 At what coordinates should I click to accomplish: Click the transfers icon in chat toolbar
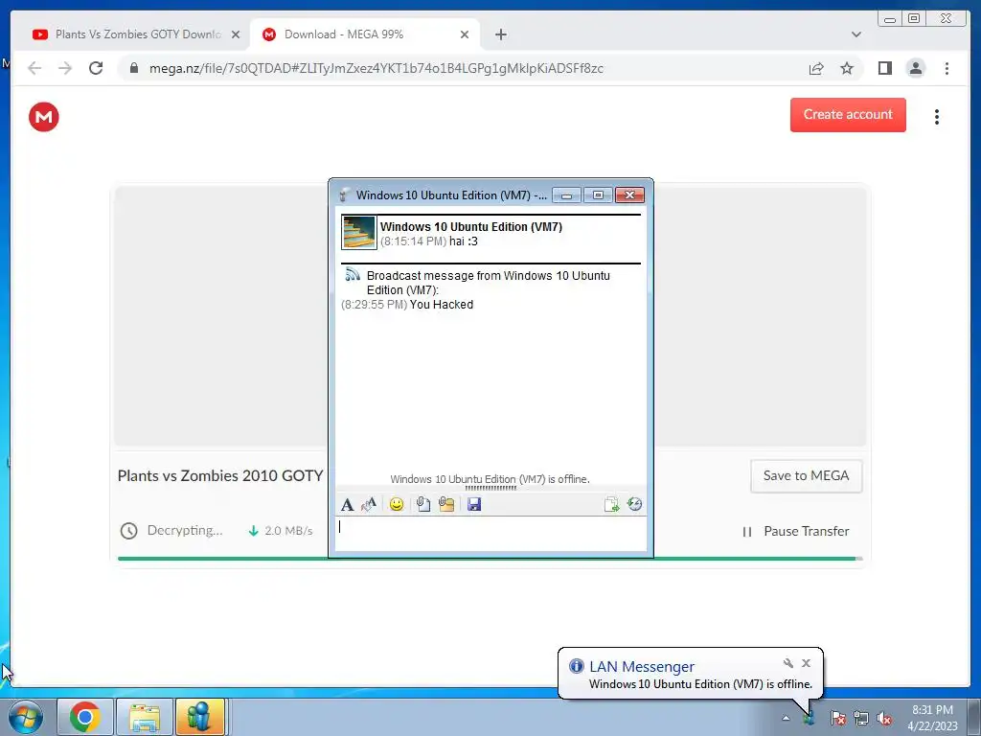[x=611, y=504]
